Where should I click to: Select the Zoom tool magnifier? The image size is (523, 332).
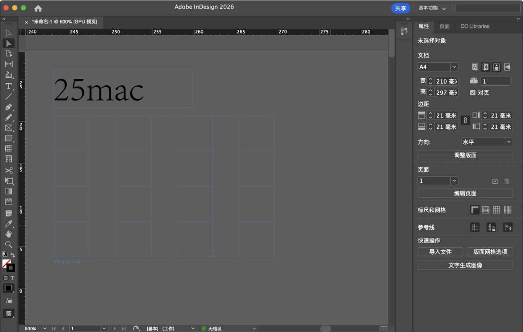pos(8,245)
